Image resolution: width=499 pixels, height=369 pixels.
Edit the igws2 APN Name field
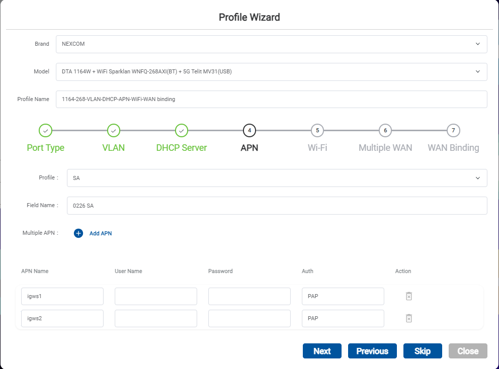click(62, 318)
